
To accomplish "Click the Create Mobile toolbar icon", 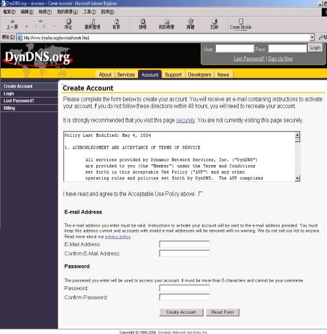I will pos(241,24).
